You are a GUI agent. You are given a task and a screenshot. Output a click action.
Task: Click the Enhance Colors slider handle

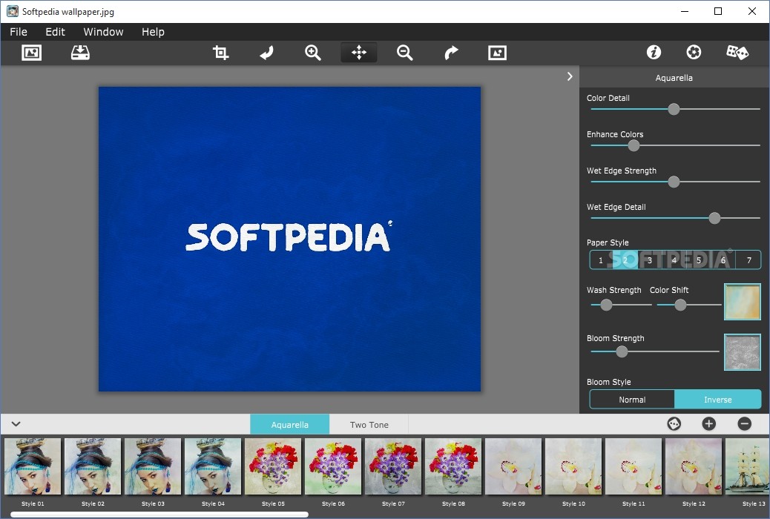(634, 145)
